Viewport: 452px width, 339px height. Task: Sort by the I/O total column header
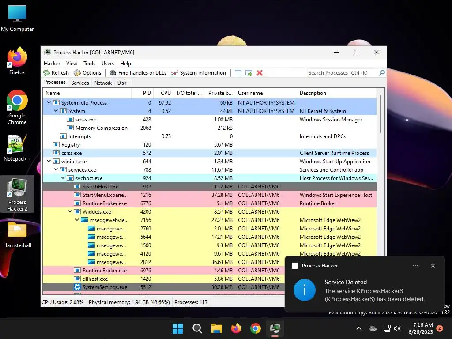click(x=189, y=93)
